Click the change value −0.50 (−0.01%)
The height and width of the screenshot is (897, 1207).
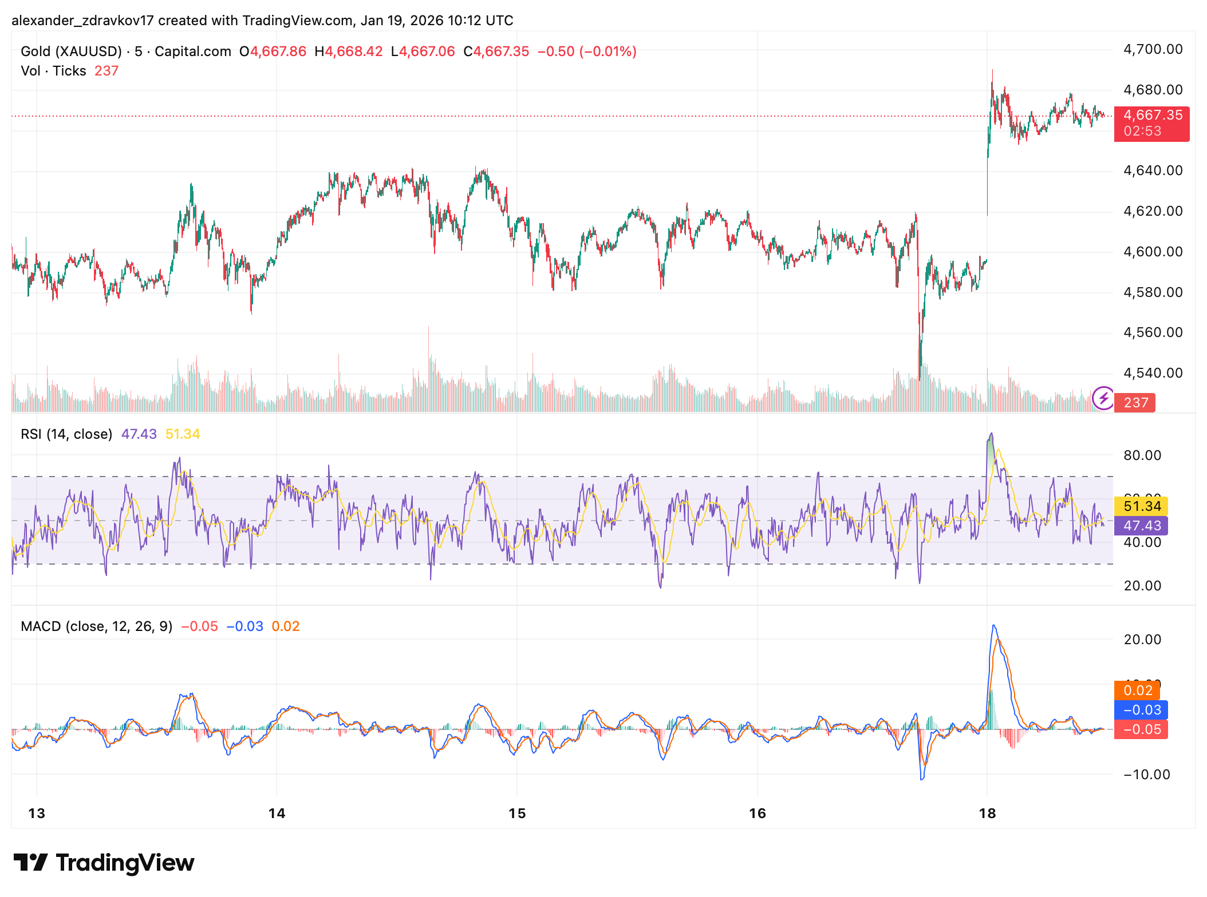586,51
